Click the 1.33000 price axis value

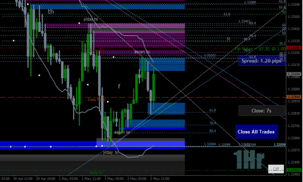point(294,89)
